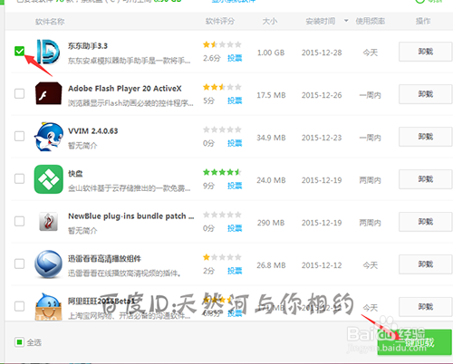The width and height of the screenshot is (453, 364).
Task: Check the NewBlue plug-ins checkbox
Action: 19,221
